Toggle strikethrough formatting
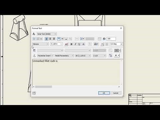 pos(84,44)
